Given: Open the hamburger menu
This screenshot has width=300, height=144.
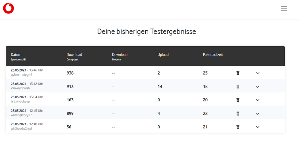Looking at the screenshot, I should click(x=284, y=8).
